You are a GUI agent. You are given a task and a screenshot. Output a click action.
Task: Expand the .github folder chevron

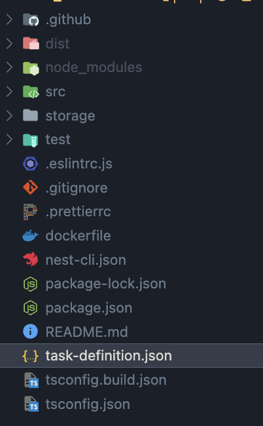tap(10, 20)
